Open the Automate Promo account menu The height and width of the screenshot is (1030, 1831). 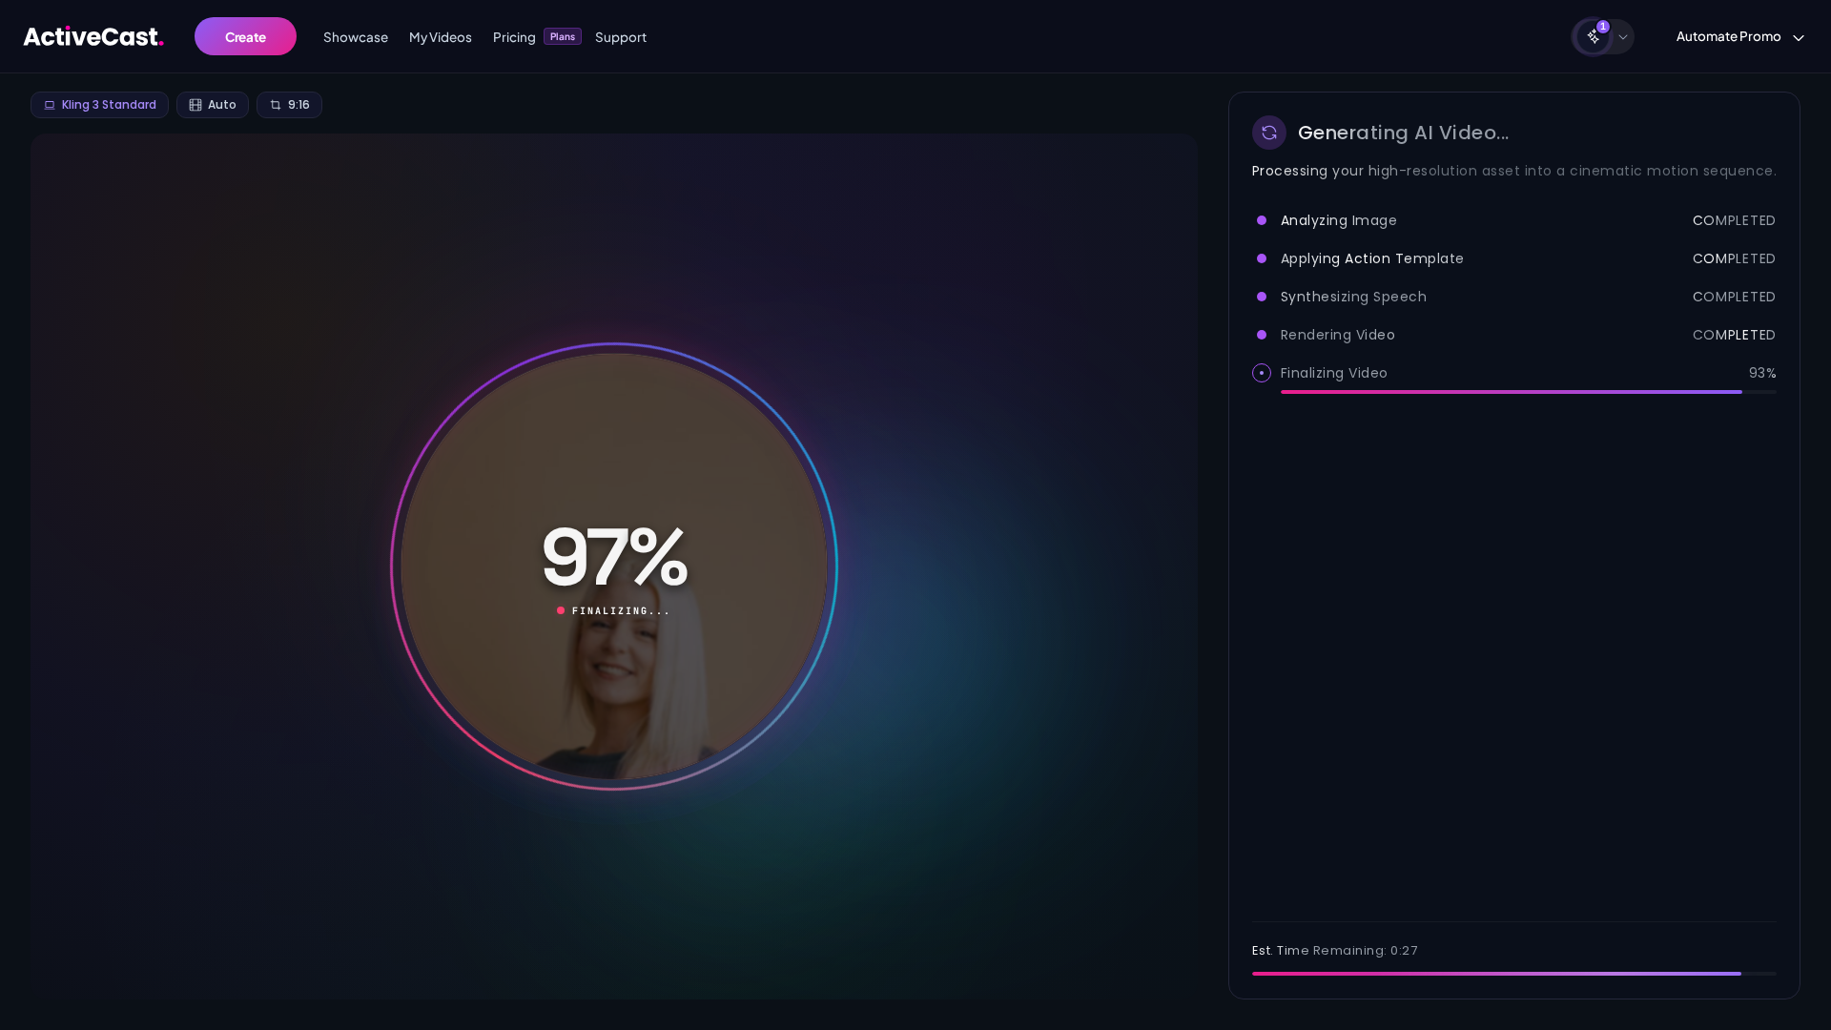(1740, 36)
